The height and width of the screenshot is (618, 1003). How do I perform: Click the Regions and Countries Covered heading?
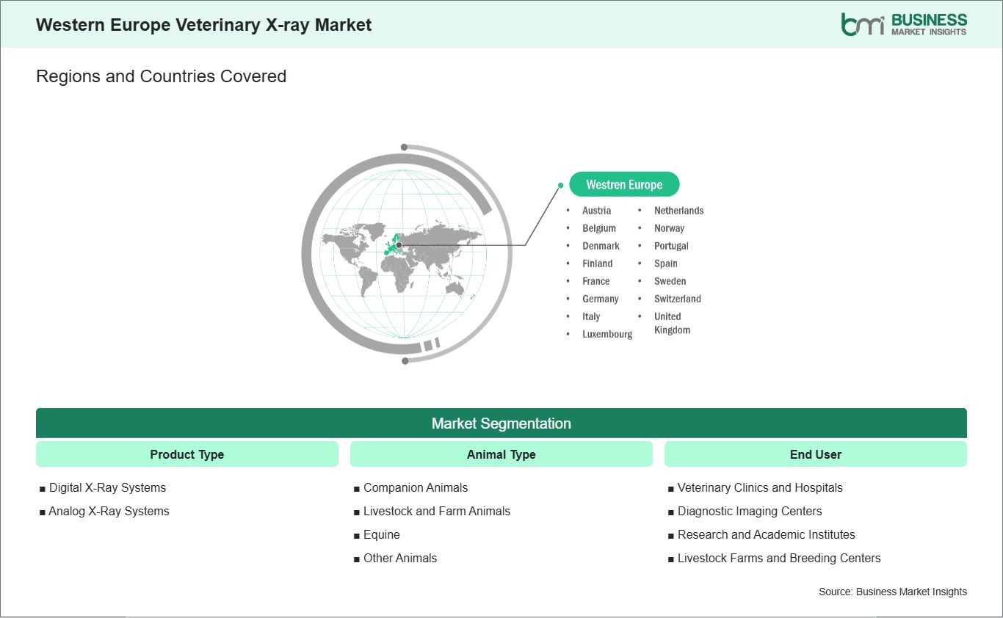161,76
